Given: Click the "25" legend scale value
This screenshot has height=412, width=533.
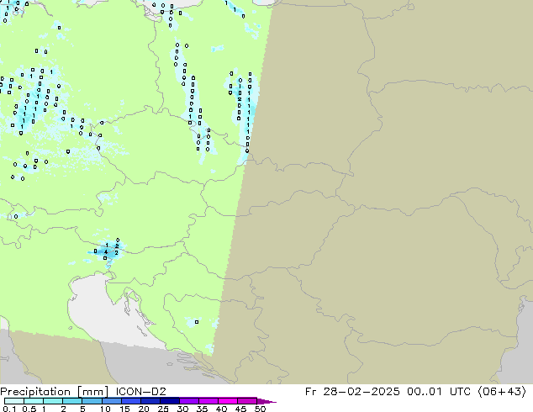Looking at the screenshot, I should [x=163, y=409].
